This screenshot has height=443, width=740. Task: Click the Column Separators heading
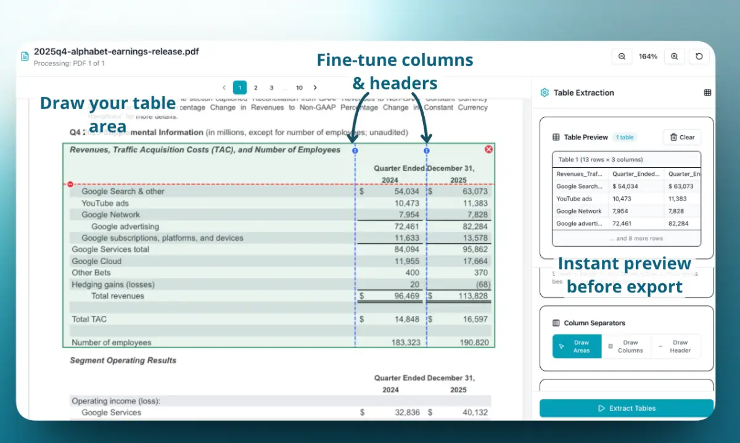(x=594, y=323)
